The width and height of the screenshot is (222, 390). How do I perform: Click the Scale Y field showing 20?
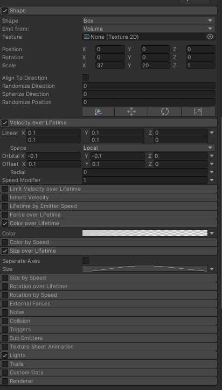155,65
